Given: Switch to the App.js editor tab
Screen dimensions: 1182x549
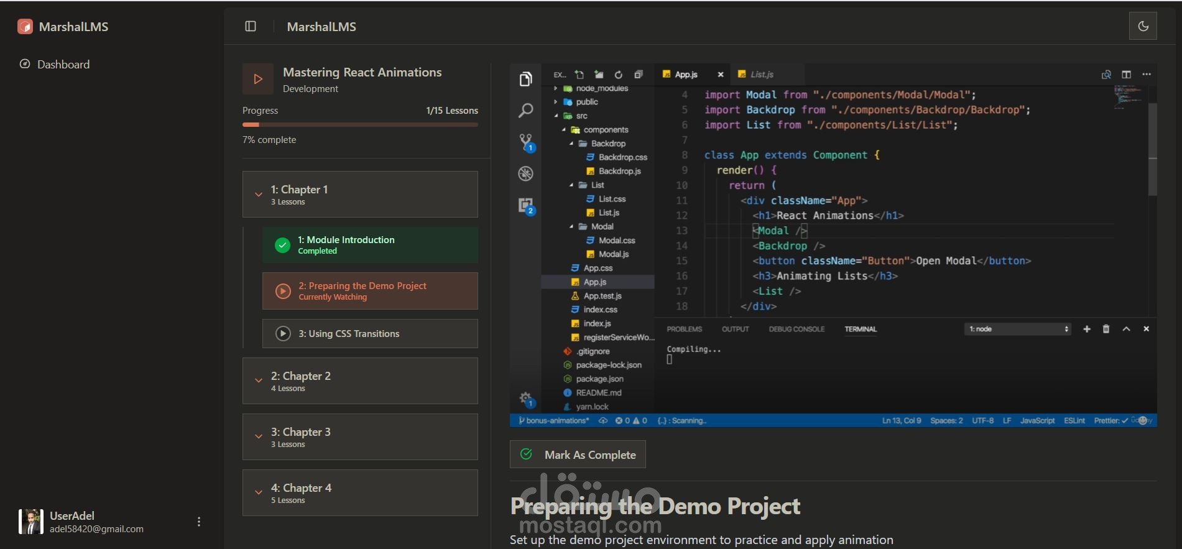Looking at the screenshot, I should pyautogui.click(x=686, y=75).
